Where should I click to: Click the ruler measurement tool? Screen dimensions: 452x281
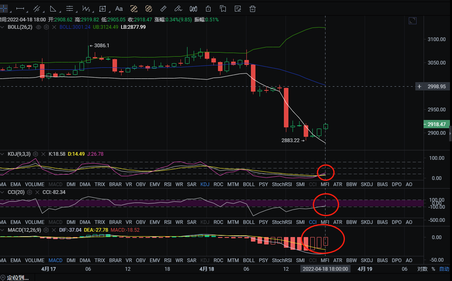click(x=163, y=8)
